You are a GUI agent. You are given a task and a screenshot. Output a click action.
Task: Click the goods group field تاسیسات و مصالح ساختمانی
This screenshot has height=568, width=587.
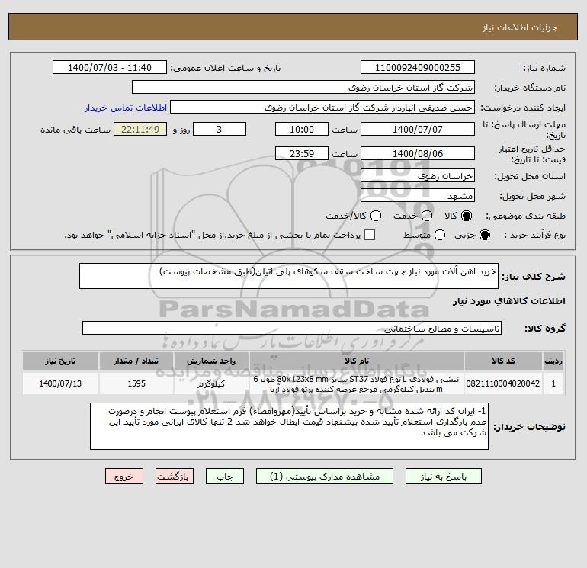coord(292,328)
